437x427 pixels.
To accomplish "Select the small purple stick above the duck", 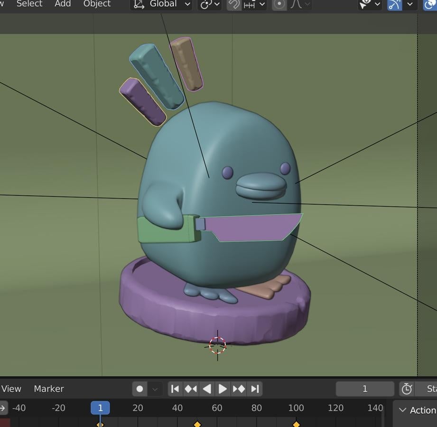I will [143, 102].
